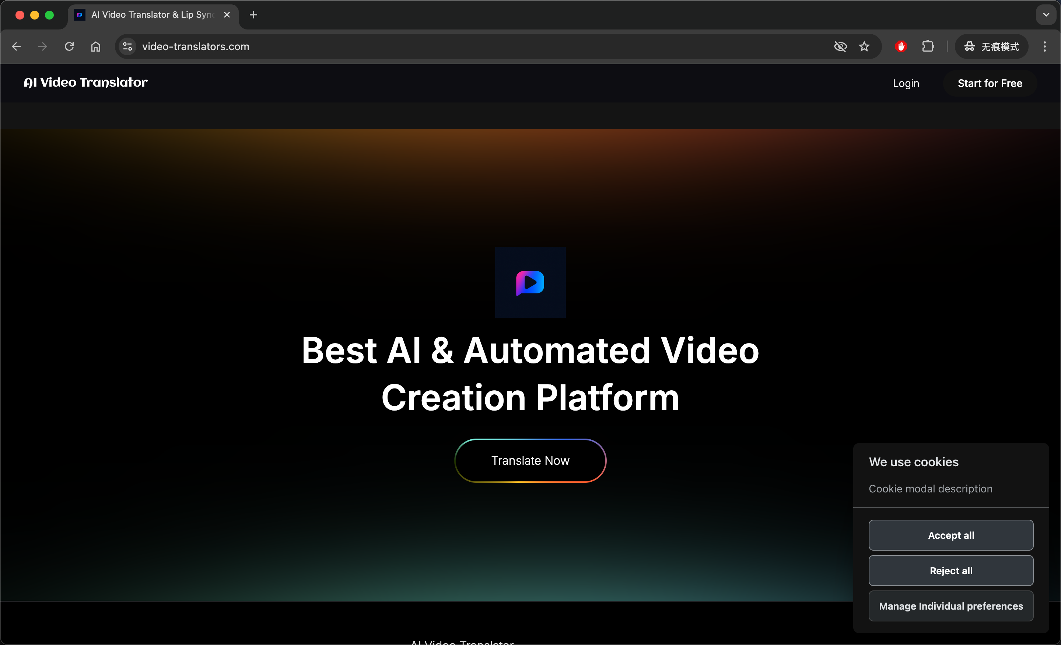Reject all cookies
The height and width of the screenshot is (645, 1061).
(951, 571)
